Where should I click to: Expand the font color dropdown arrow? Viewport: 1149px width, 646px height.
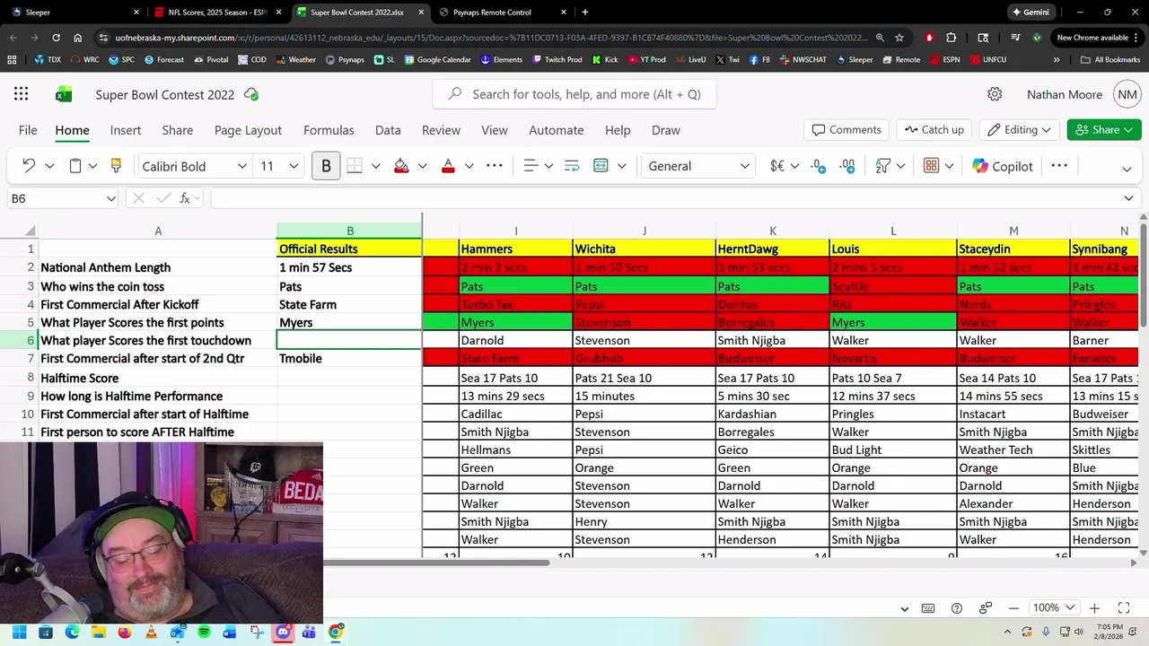(x=469, y=166)
